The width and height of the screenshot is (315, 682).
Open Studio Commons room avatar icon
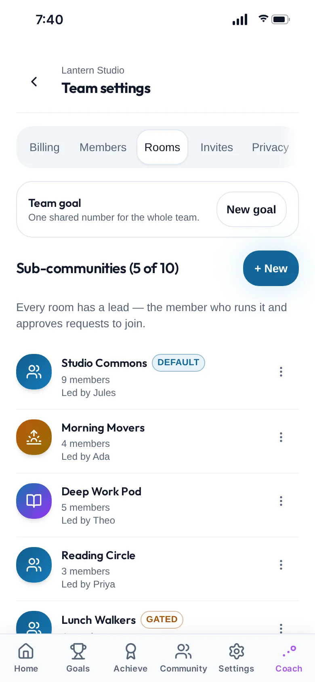[x=34, y=372]
